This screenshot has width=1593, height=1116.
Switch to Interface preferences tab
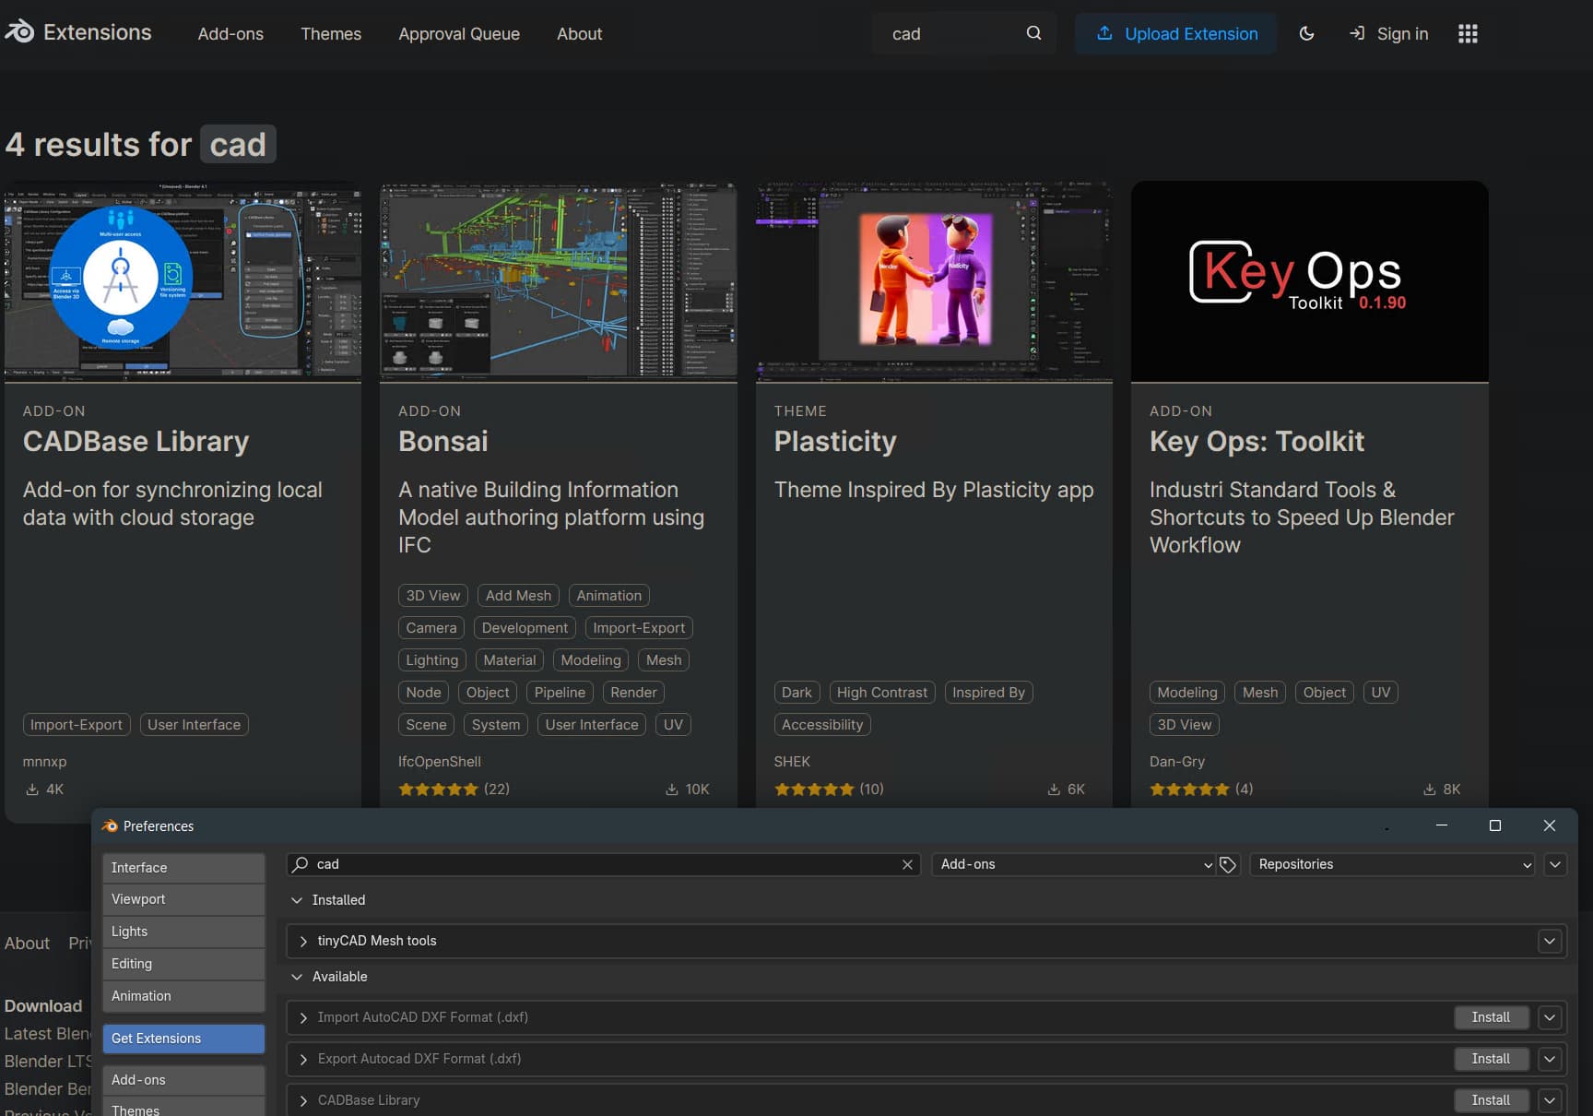(183, 868)
